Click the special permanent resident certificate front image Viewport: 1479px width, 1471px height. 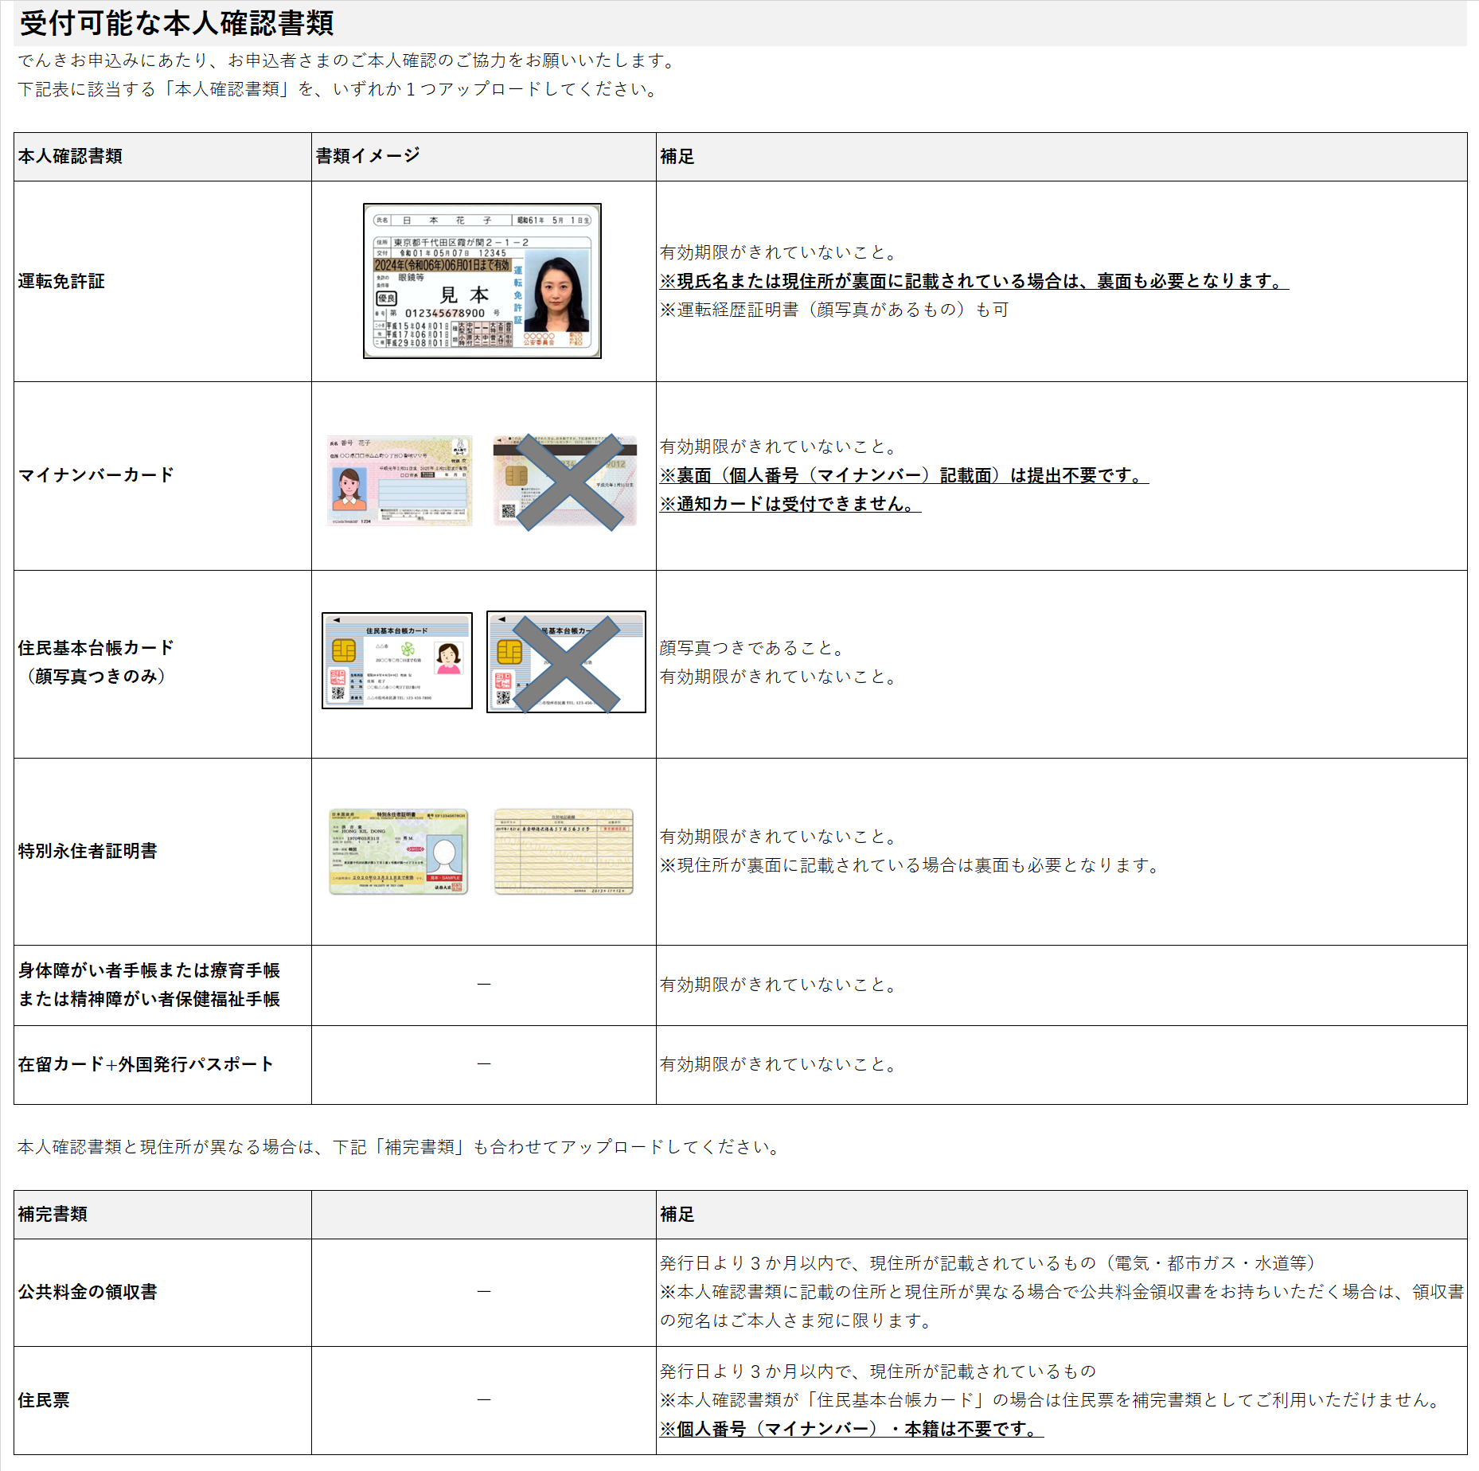click(x=399, y=852)
